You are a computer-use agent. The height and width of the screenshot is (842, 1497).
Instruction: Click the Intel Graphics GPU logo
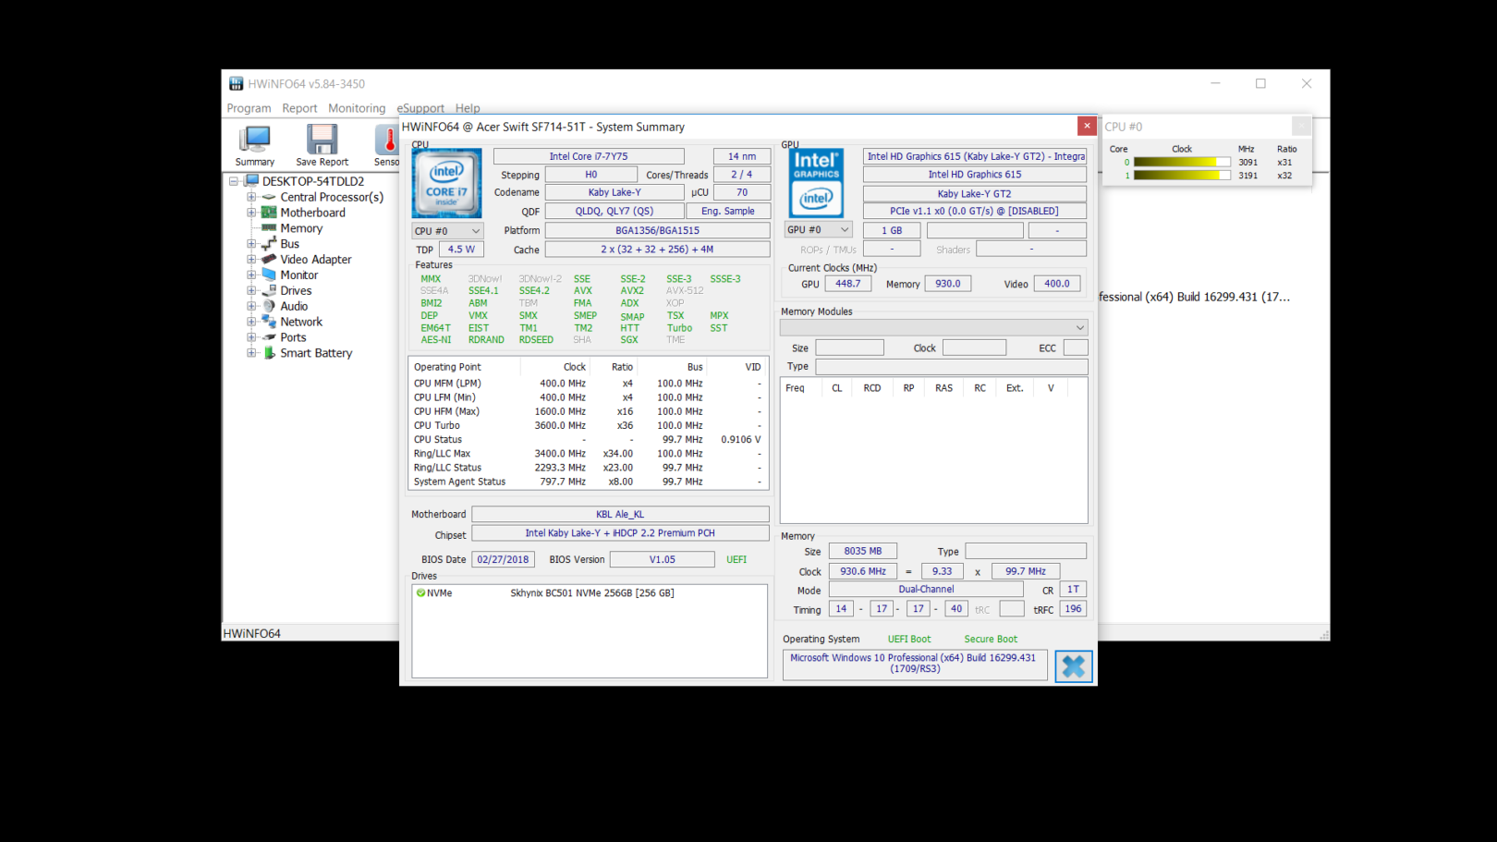[x=816, y=183]
